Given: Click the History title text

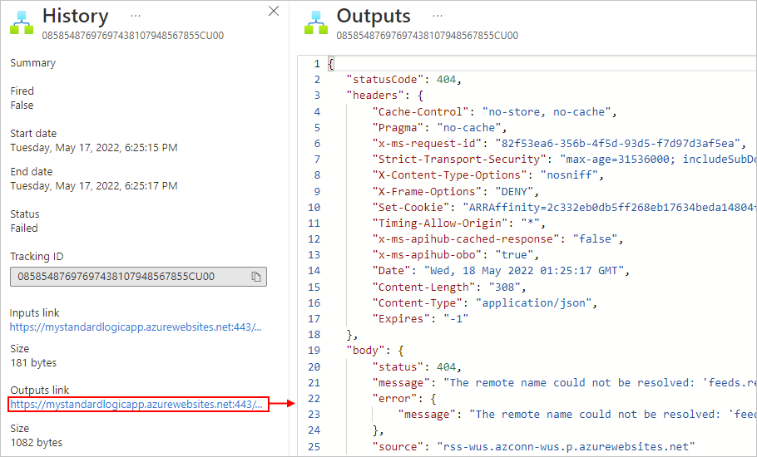Looking at the screenshot, I should [x=76, y=16].
